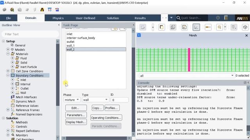Select Named Expressions in the outline tree

coord(29,114)
